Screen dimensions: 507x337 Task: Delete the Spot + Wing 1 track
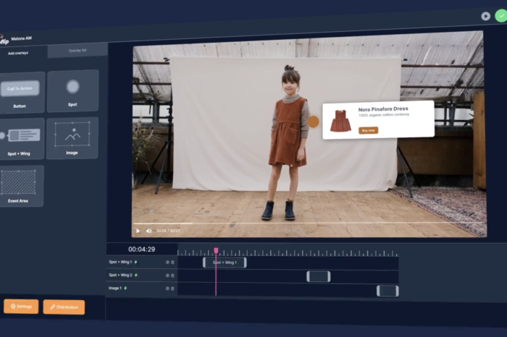click(x=172, y=262)
